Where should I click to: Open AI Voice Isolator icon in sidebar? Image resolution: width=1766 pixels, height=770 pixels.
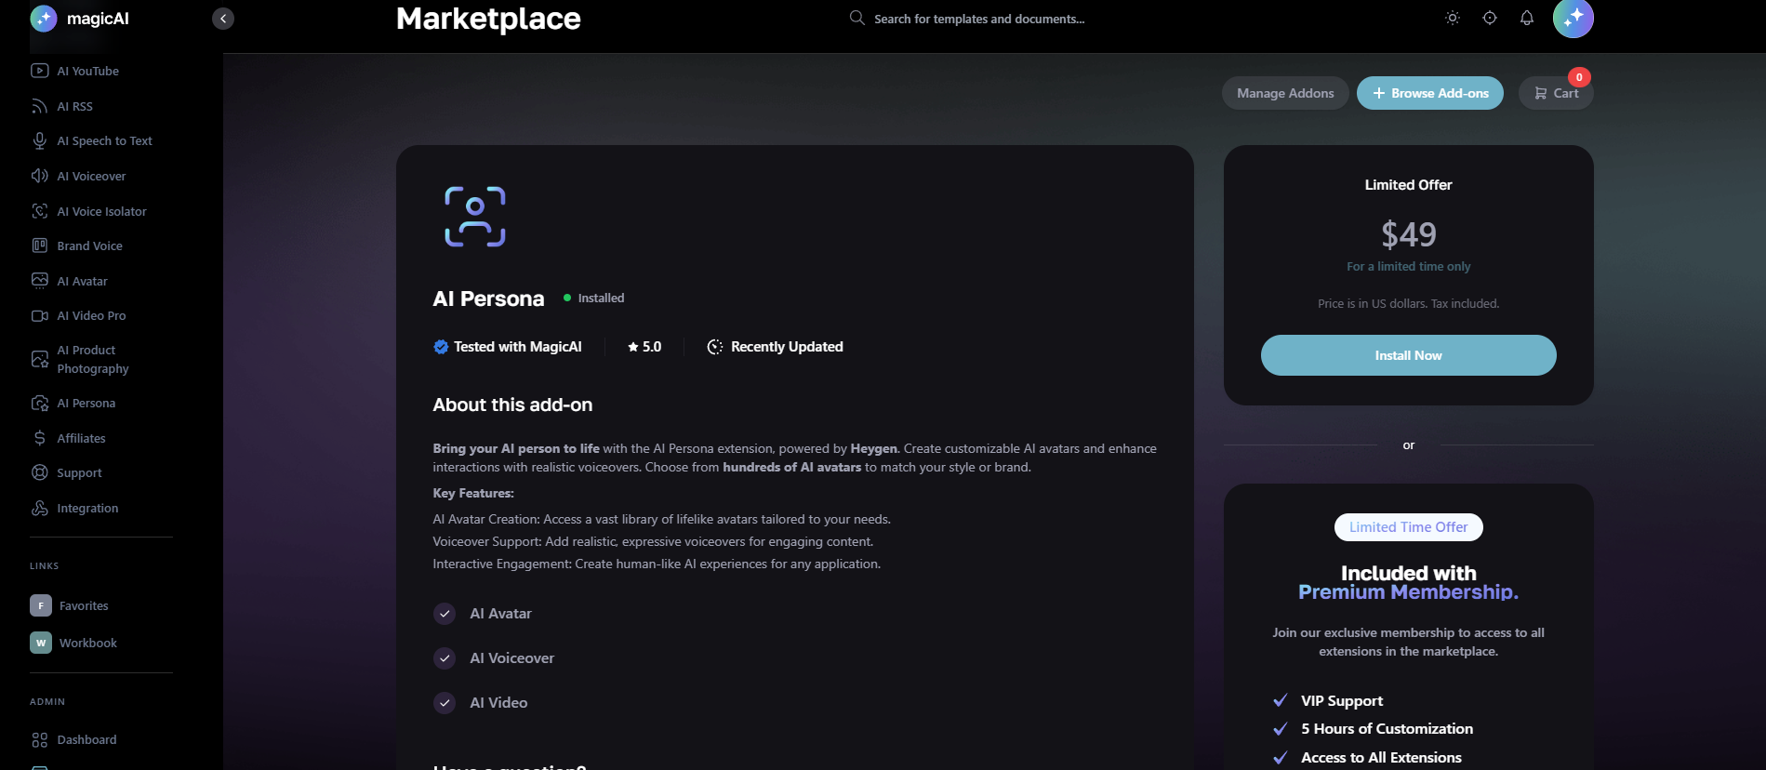click(x=39, y=211)
